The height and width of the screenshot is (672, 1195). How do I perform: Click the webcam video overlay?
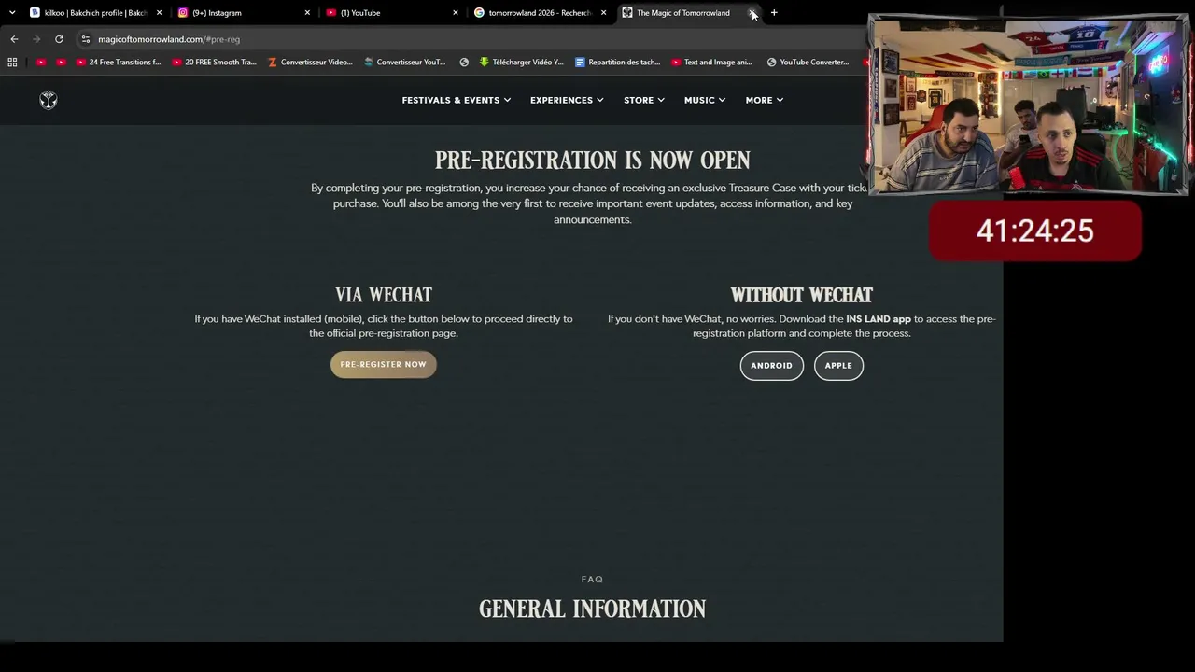tap(1029, 105)
